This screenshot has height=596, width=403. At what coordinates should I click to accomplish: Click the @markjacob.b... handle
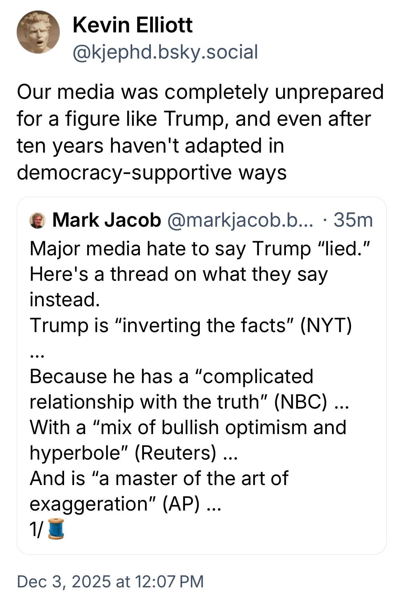(x=240, y=220)
